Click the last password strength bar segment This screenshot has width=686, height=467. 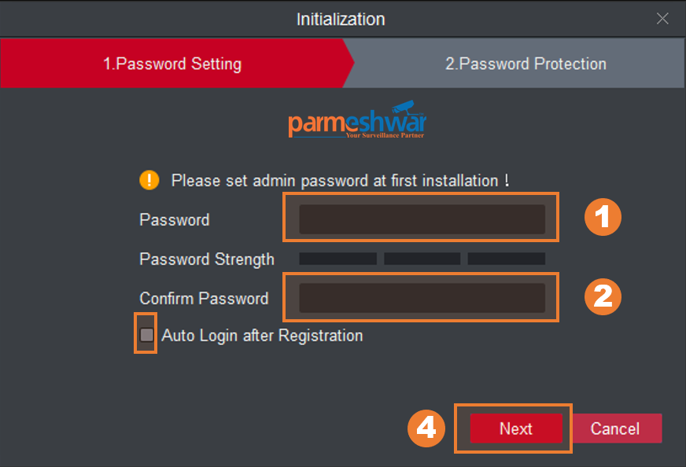tap(506, 259)
